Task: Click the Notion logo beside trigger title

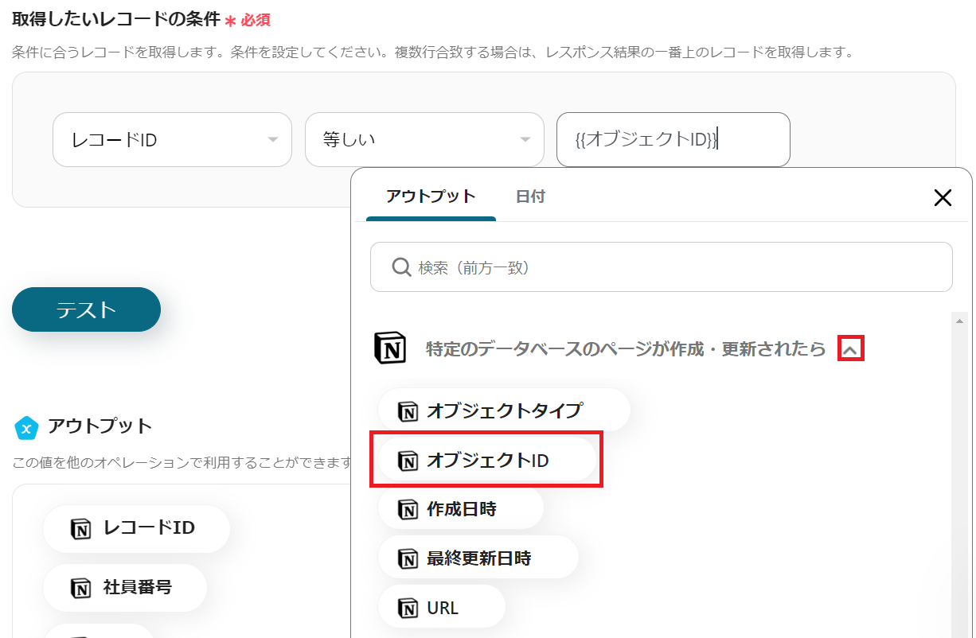Action: [x=390, y=348]
